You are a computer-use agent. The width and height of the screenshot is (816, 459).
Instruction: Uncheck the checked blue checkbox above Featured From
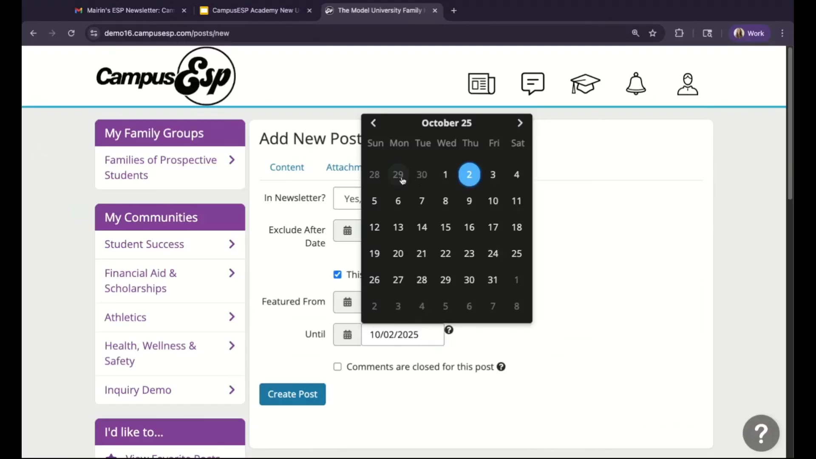(337, 275)
